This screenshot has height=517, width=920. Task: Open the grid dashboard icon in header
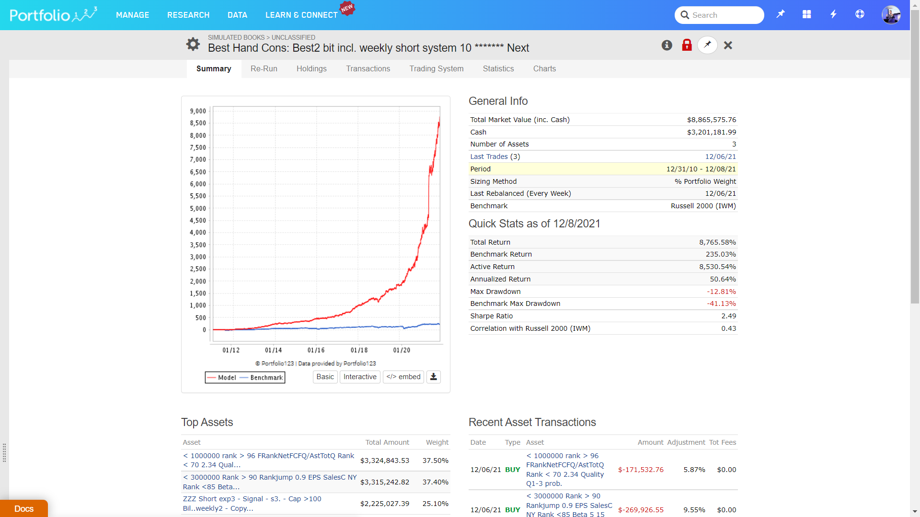coord(807,14)
